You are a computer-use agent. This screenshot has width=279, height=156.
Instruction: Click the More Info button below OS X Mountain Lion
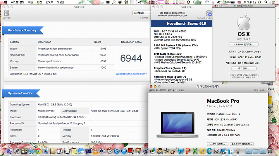point(244,68)
